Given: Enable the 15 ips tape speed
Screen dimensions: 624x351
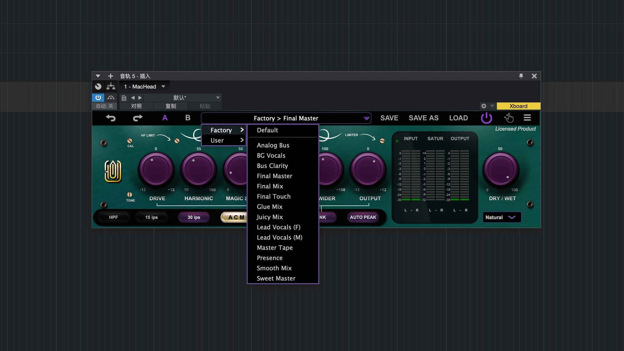Looking at the screenshot, I should point(151,217).
